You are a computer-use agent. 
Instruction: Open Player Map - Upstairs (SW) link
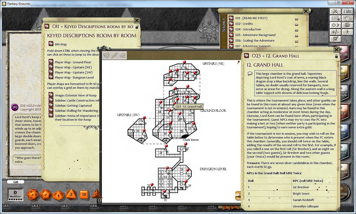(x=73, y=72)
